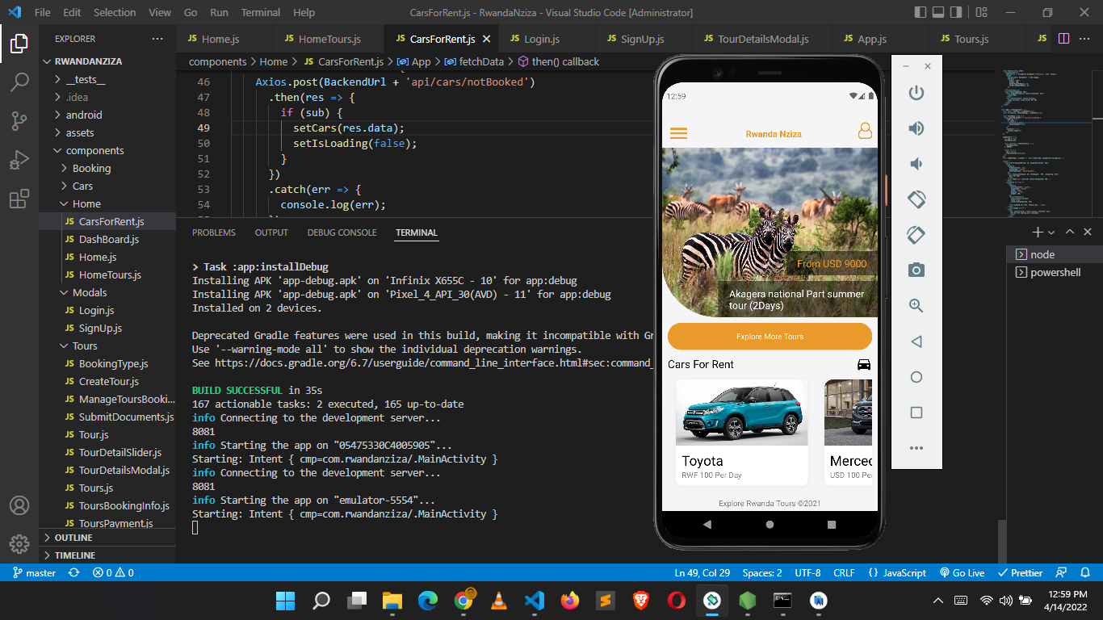The height and width of the screenshot is (620, 1103).
Task: Rotate the emulator screen counterclockwise
Action: [916, 199]
